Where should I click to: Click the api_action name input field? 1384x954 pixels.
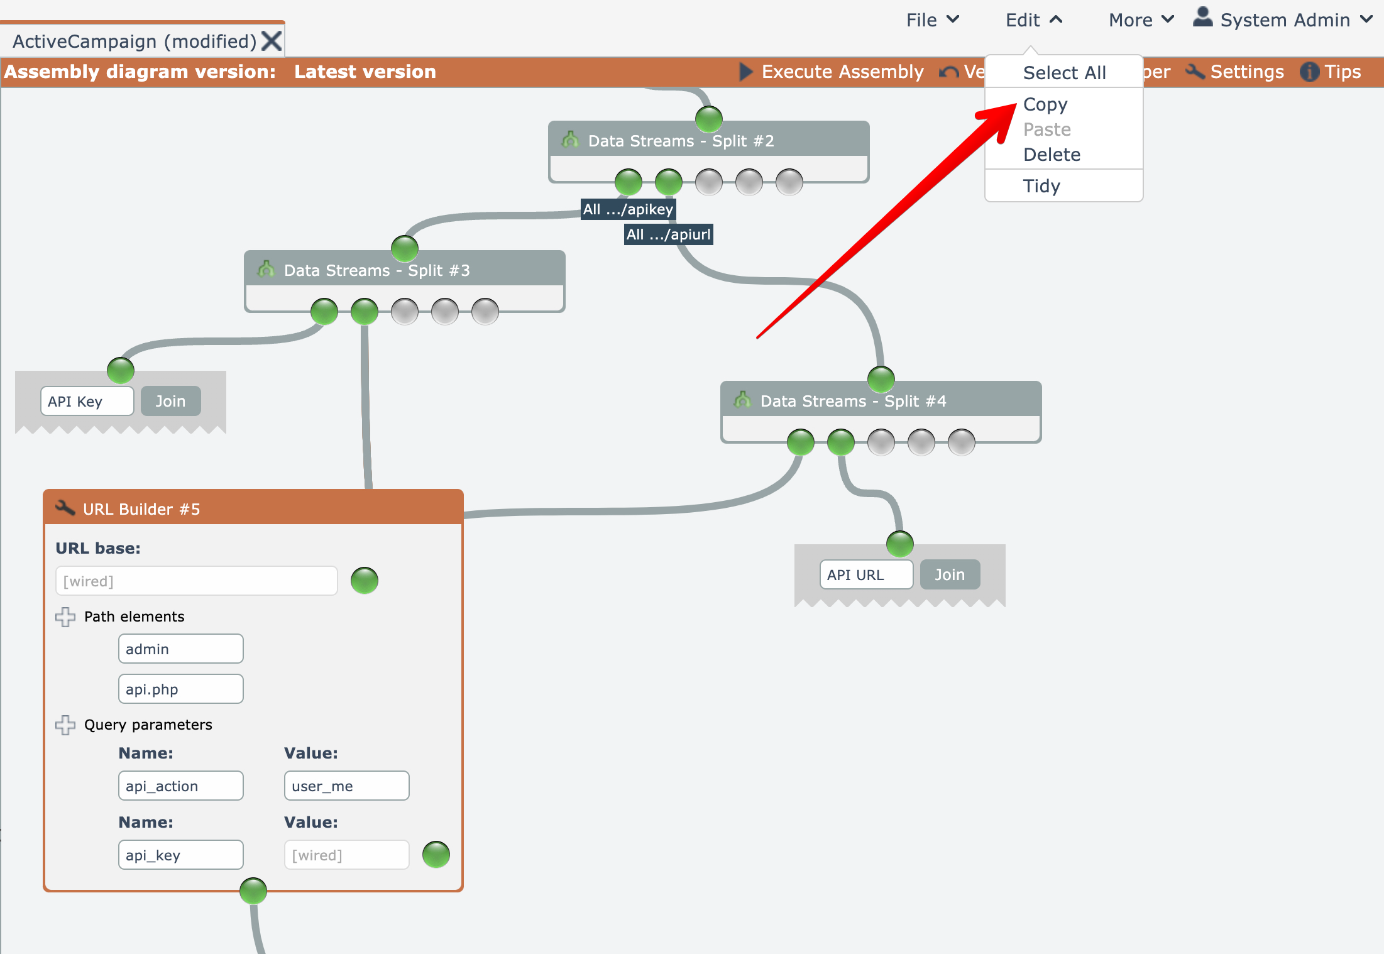pyautogui.click(x=181, y=786)
